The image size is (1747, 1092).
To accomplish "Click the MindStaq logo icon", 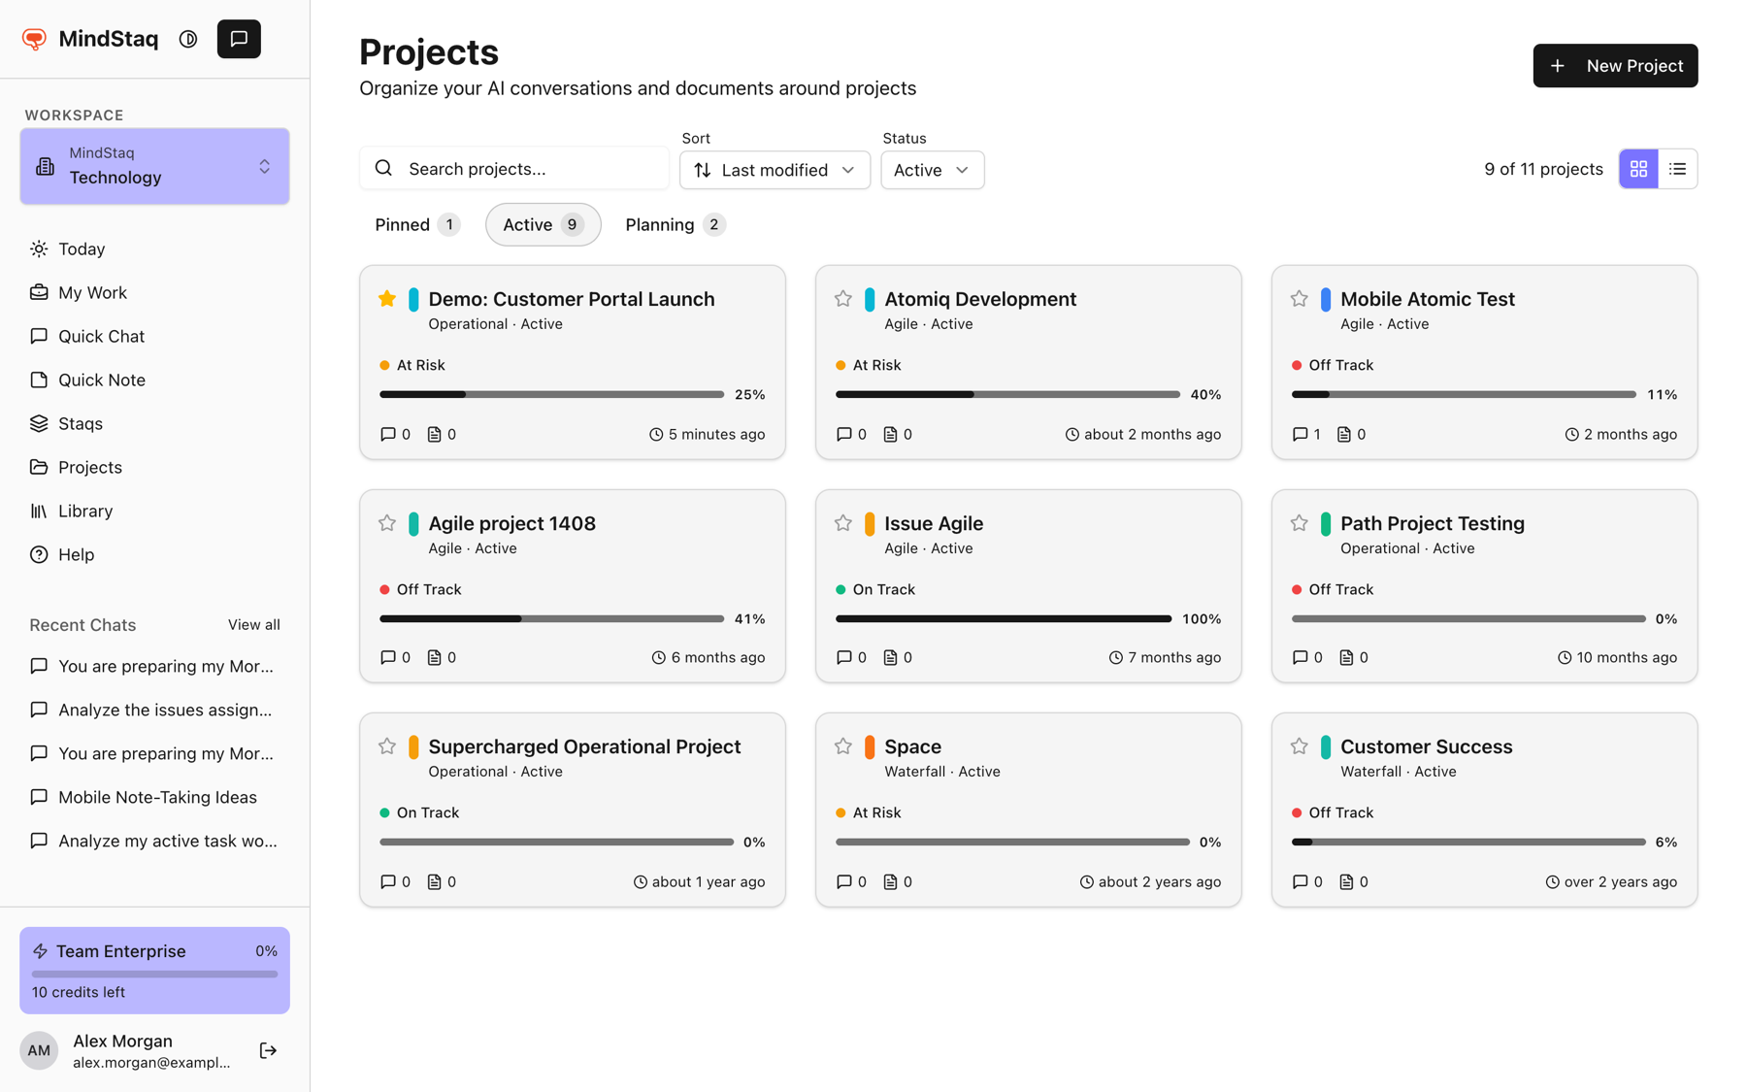I will coord(35,39).
